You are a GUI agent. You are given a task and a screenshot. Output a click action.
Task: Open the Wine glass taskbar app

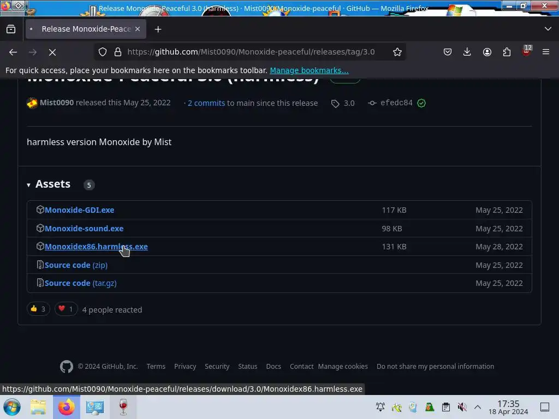(x=123, y=407)
